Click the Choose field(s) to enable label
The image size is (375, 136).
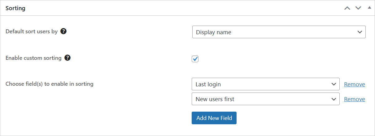[50, 84]
